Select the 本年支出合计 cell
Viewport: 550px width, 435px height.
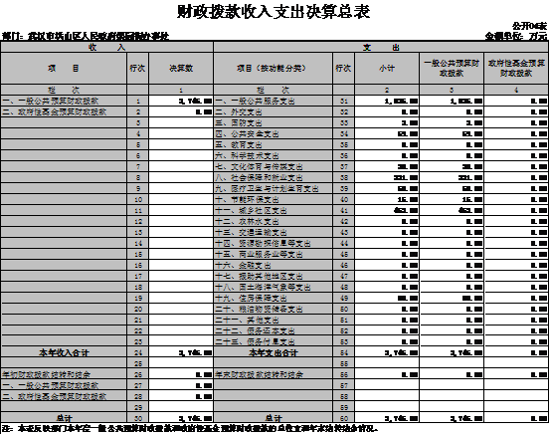tap(273, 352)
